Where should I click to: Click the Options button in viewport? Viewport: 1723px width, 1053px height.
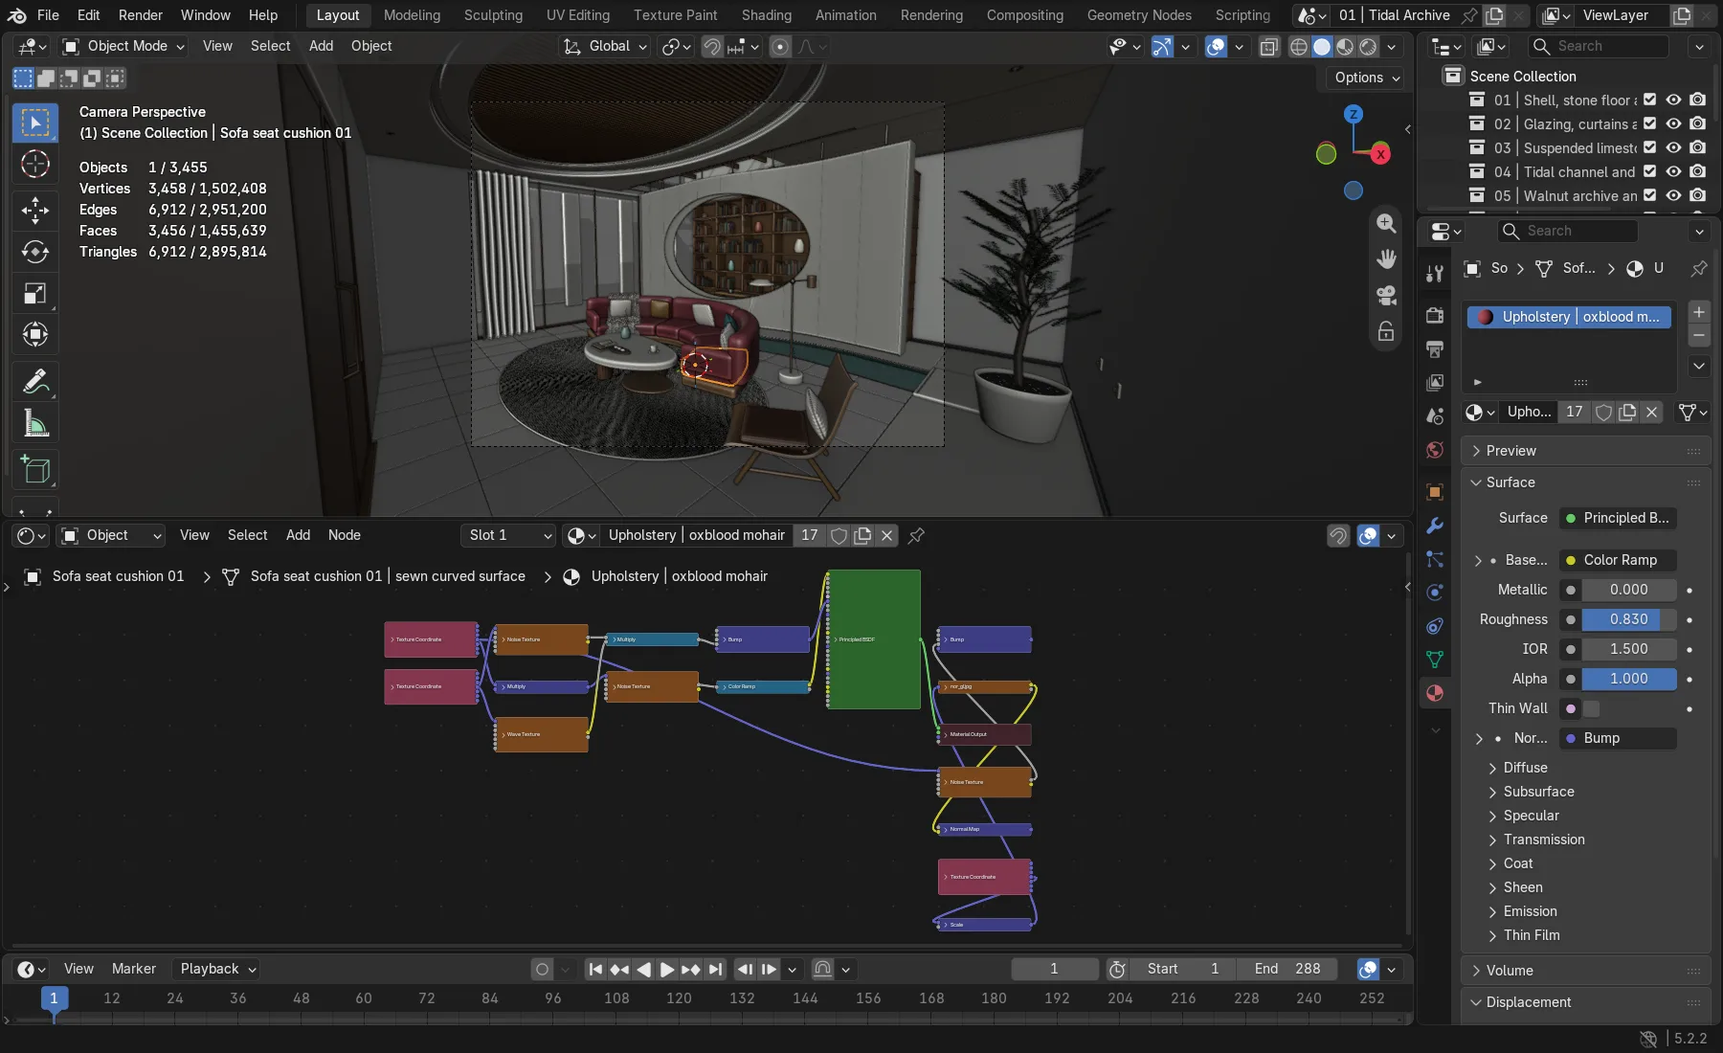point(1366,78)
